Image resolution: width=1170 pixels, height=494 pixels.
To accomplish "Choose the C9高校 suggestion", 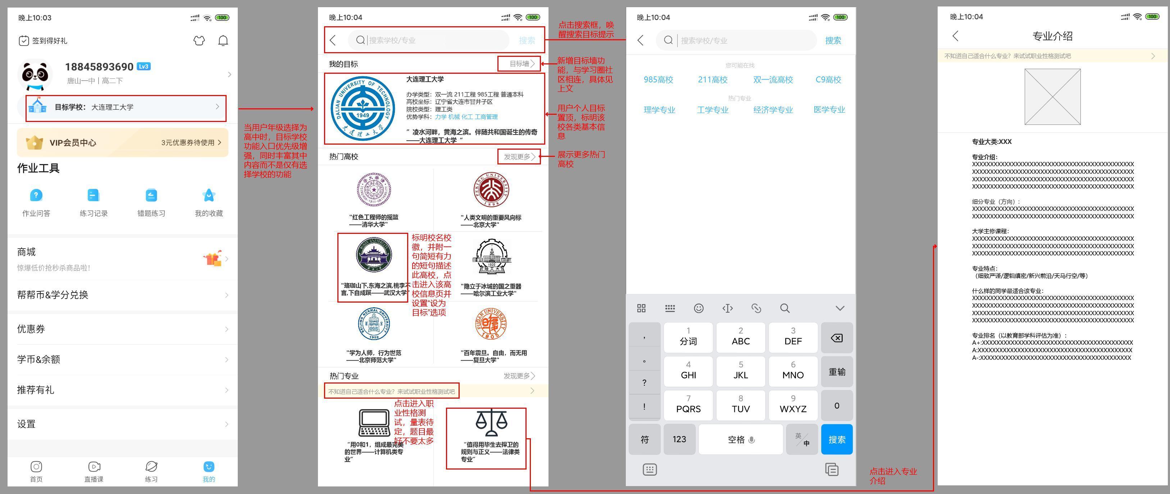I will [828, 80].
